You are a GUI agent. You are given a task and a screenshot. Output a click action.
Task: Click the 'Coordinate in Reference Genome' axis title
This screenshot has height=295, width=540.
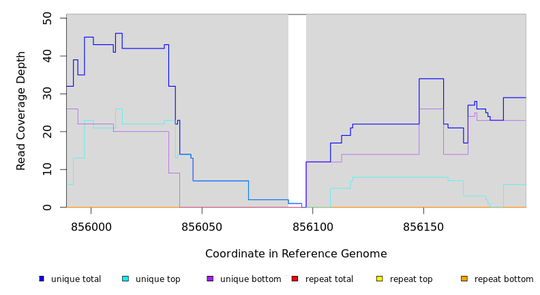(x=296, y=254)
